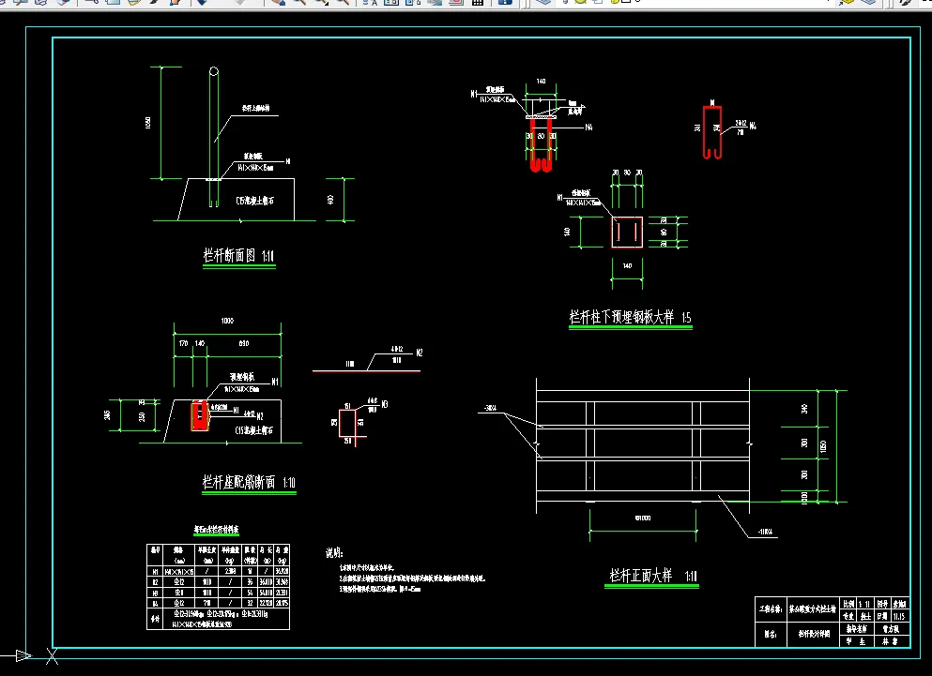Image resolution: width=932 pixels, height=676 pixels.
Task: Click the N1 row cell in the material table
Action: coord(155,571)
